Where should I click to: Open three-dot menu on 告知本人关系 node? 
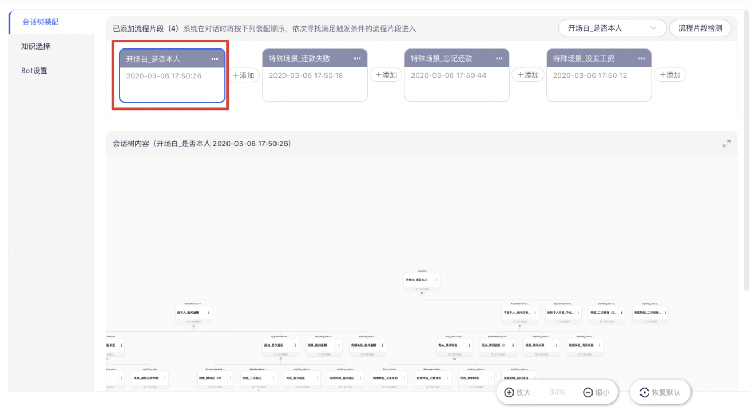coord(578,312)
